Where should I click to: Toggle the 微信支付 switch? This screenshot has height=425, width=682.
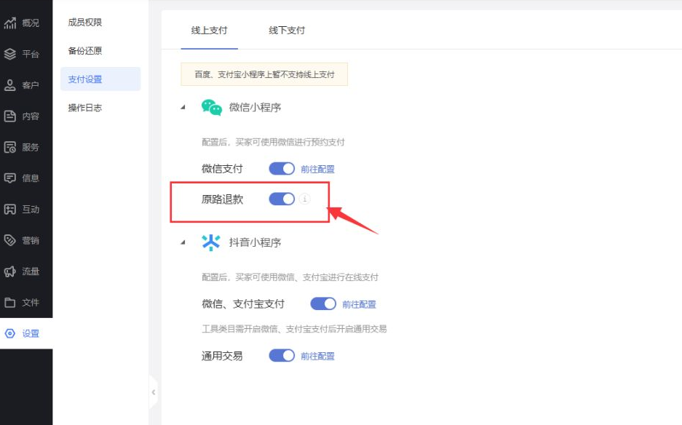[282, 169]
